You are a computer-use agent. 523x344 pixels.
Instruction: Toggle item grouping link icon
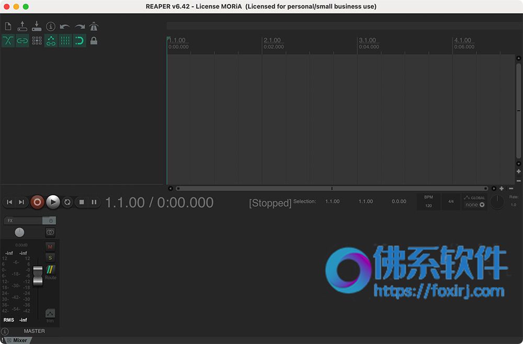(22, 41)
